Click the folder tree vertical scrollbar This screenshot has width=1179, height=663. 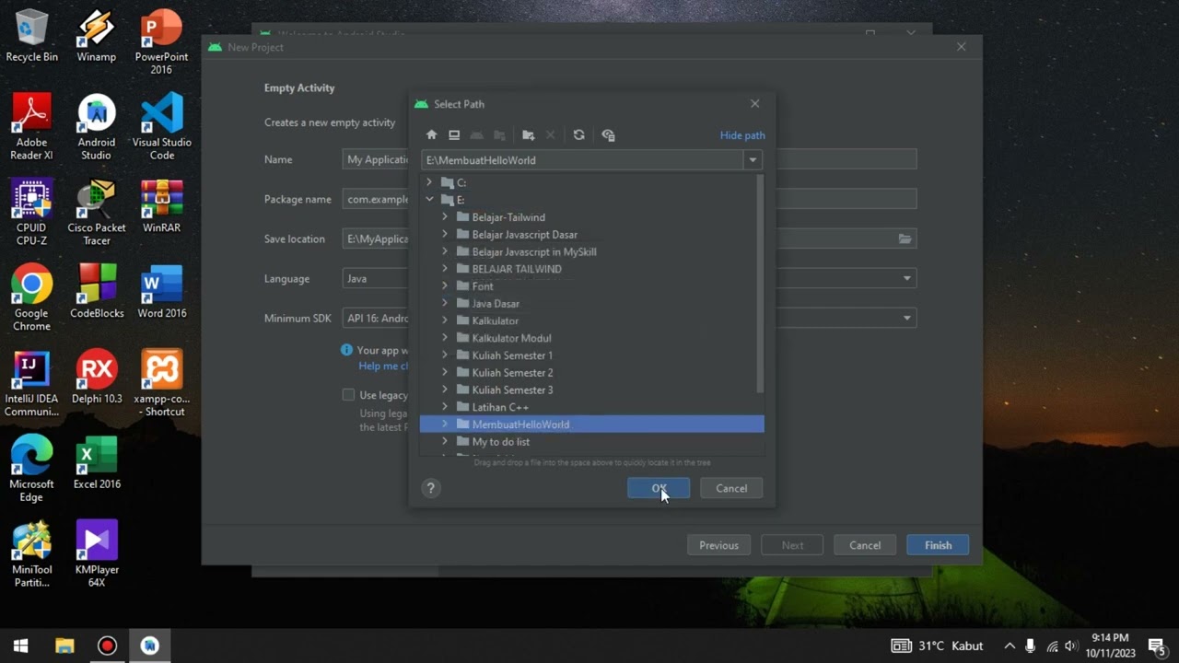tap(760, 284)
